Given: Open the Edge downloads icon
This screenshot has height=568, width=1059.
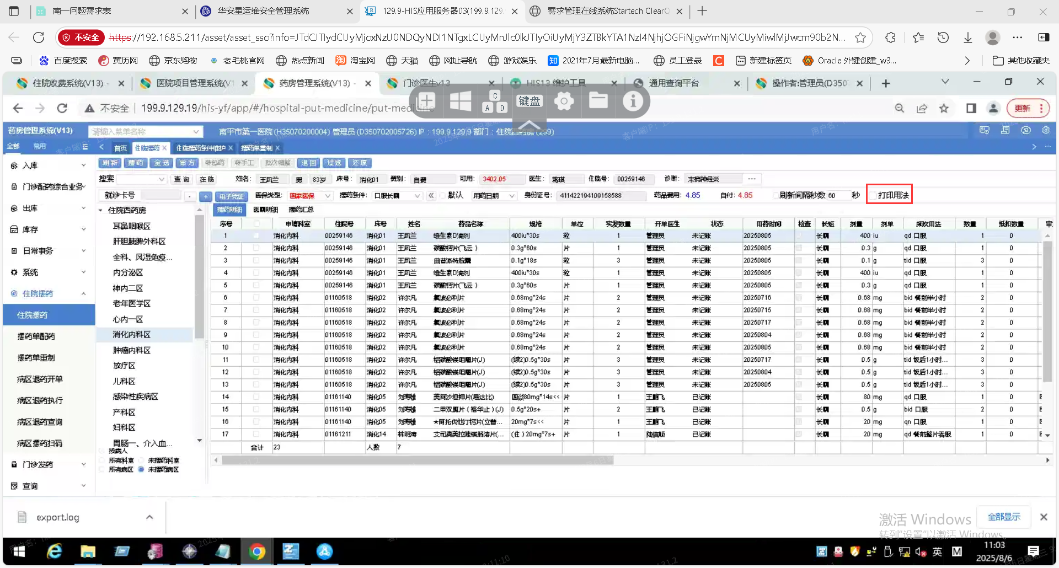Looking at the screenshot, I should click(x=967, y=37).
